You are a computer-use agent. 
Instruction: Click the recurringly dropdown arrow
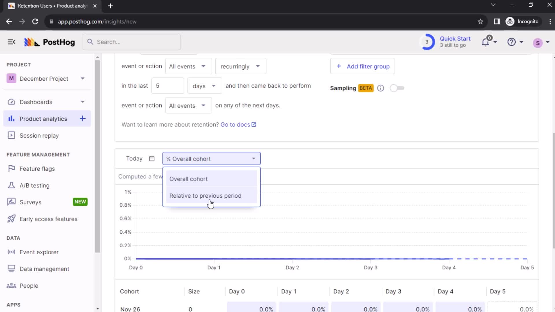(258, 66)
